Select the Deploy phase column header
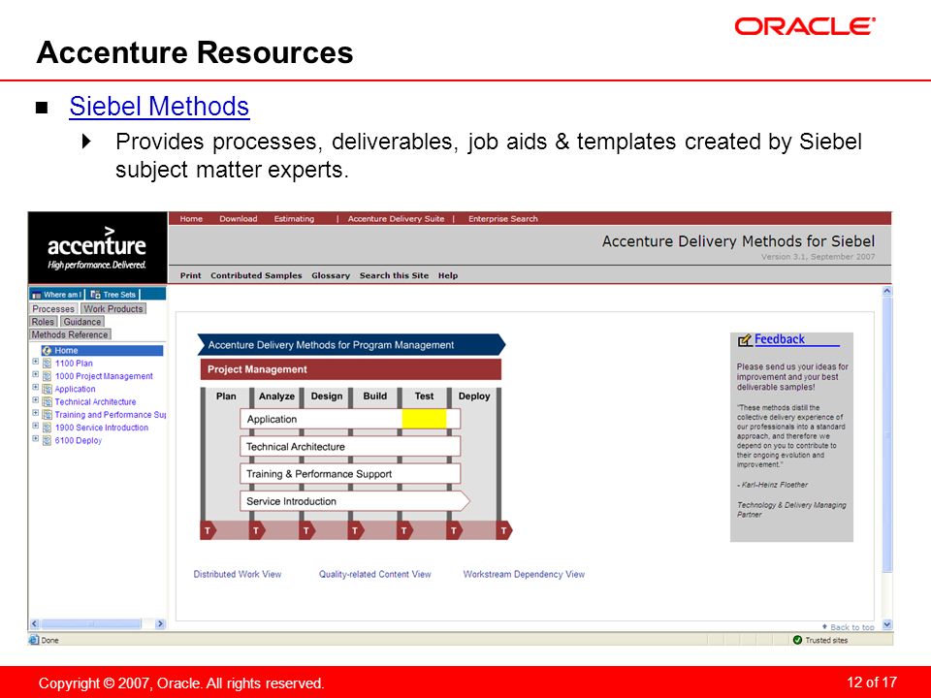The image size is (931, 698). pos(474,396)
